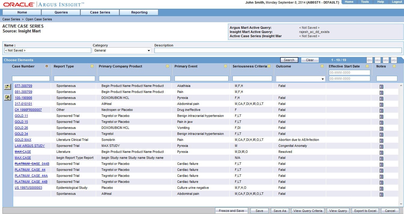The image size is (404, 214).
Task: Open the Category dropdown
Action: point(122,50)
